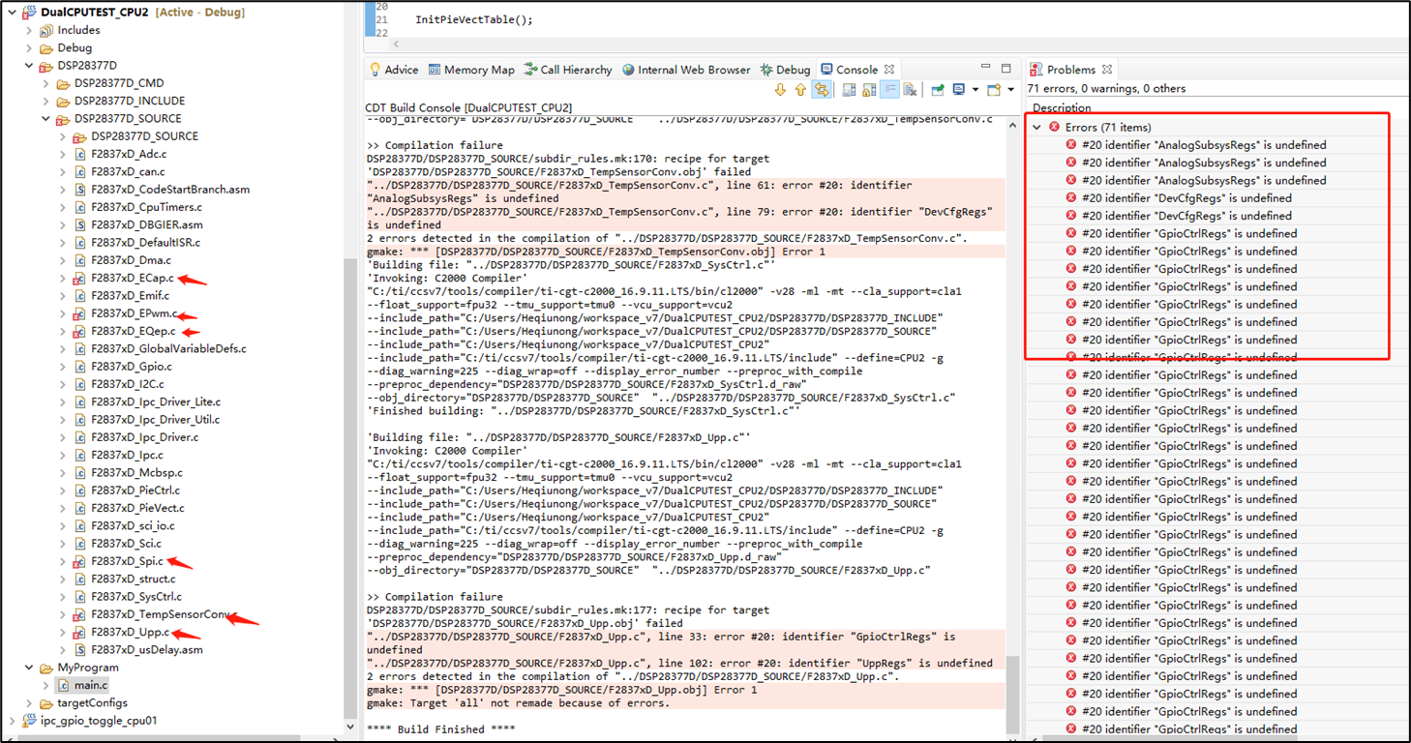Select F2837xD_Upp.c in the tree

tap(130, 632)
